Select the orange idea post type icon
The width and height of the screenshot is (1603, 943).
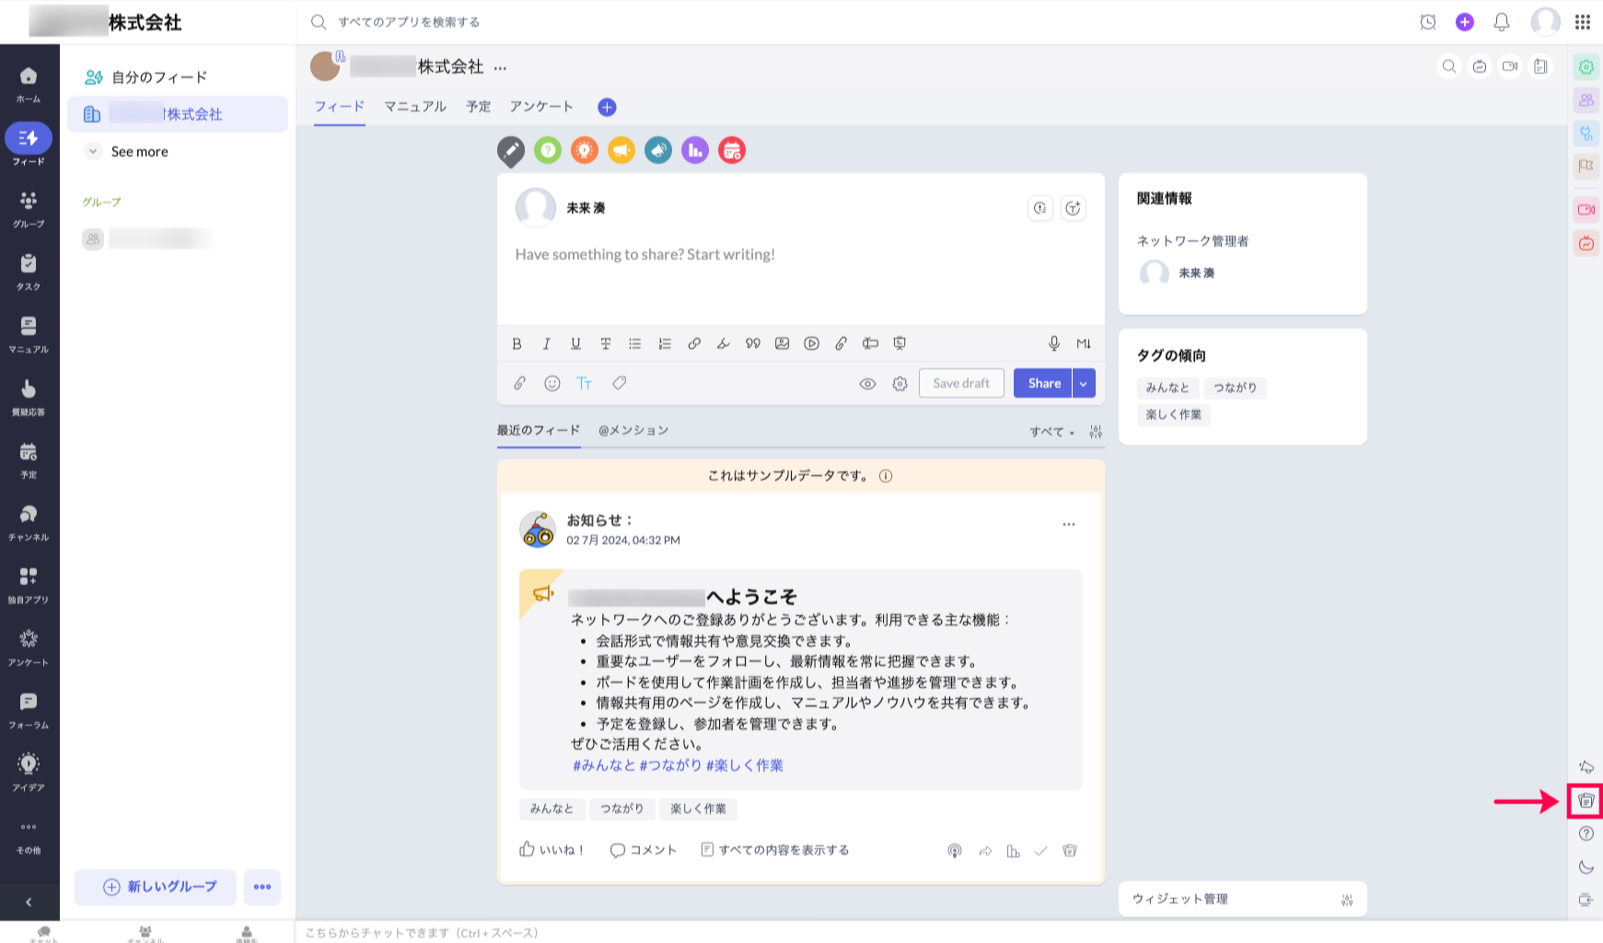point(585,150)
